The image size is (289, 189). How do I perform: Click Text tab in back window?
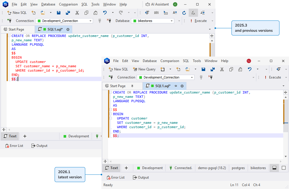10,136
